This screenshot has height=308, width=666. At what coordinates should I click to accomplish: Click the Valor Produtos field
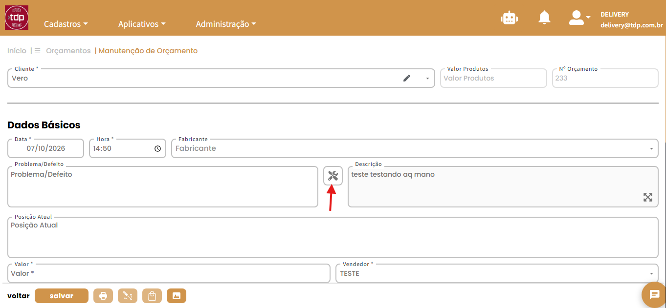click(493, 78)
